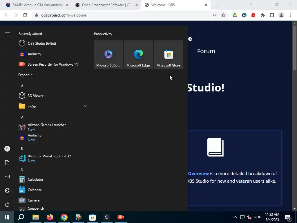Open Chrome tab search dropdown
The image size is (297, 223).
(250, 4)
